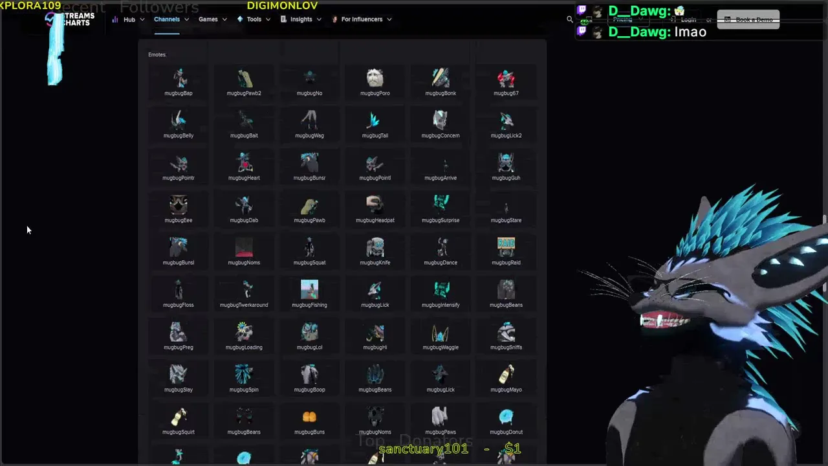This screenshot has height=466, width=828.
Task: Open the mugbugMayo emote image
Action: [506, 375]
